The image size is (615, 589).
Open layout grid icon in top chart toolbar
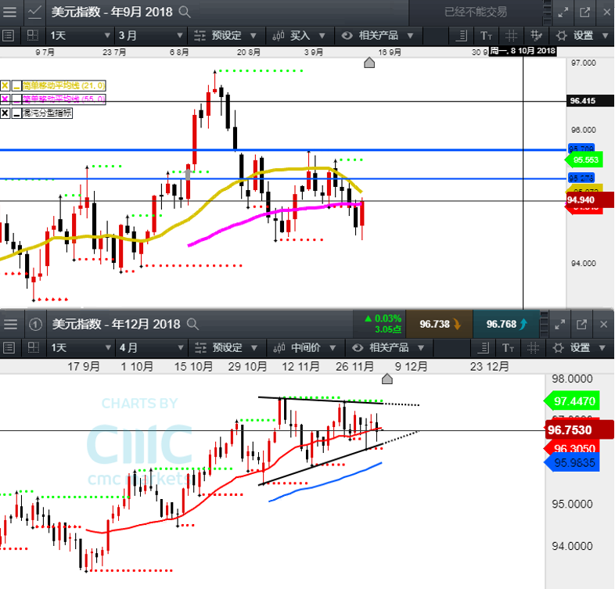pyautogui.click(x=33, y=36)
